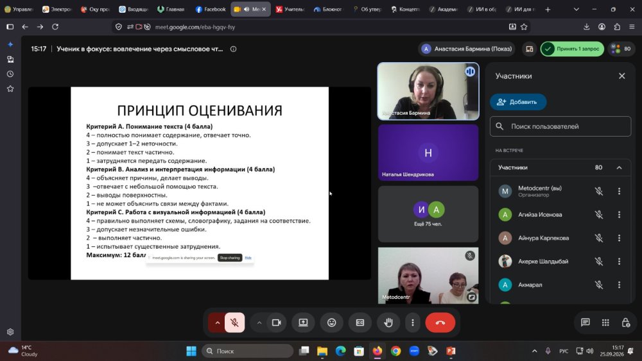
Task: Open host controls lock icon
Action: pyautogui.click(x=625, y=323)
